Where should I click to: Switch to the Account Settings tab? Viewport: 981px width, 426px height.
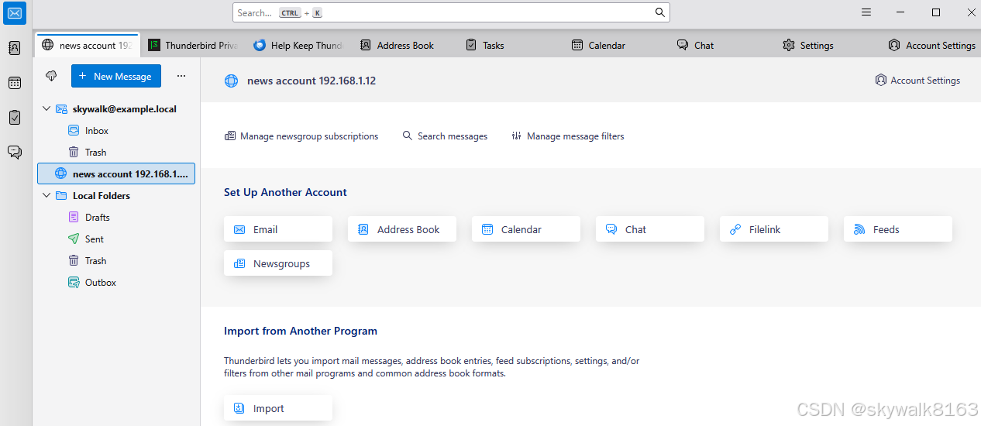tap(931, 45)
